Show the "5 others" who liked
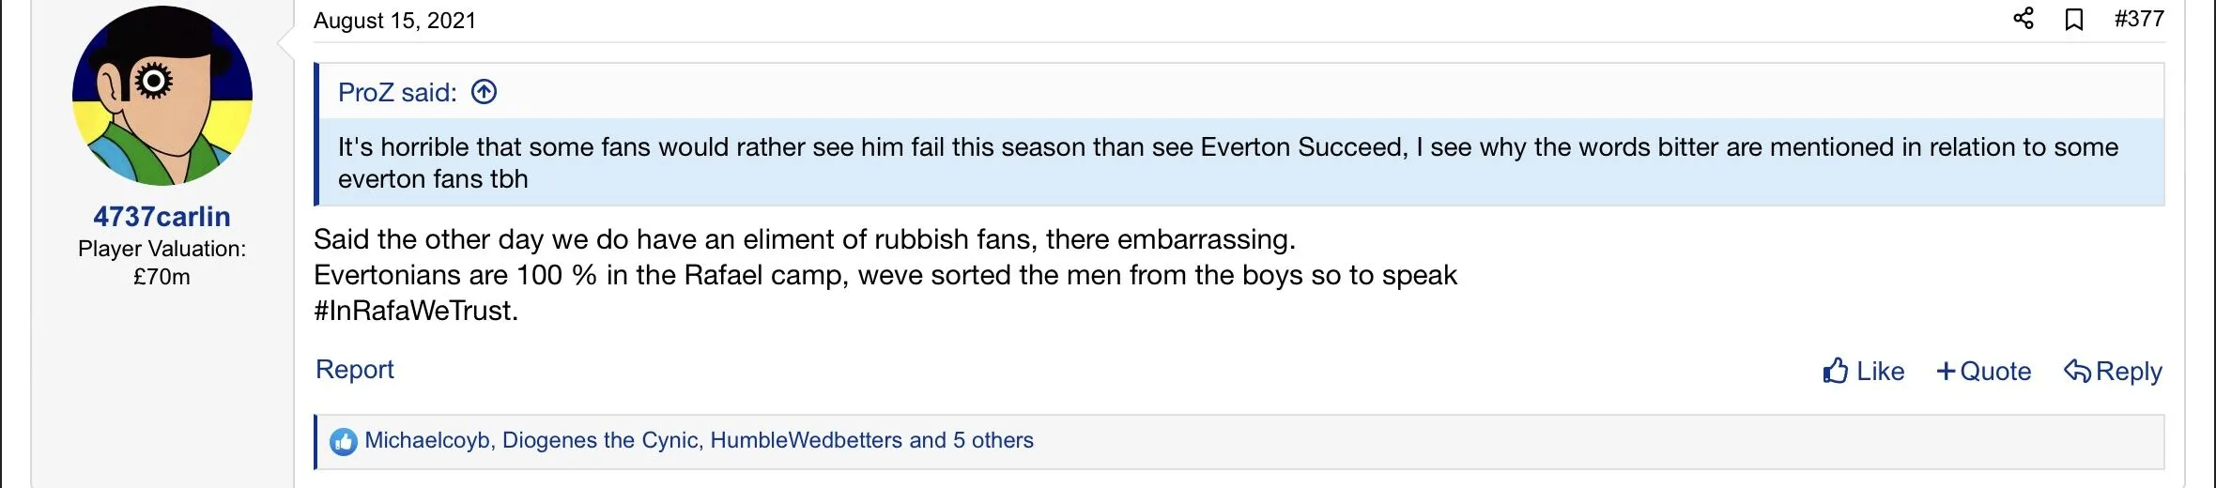This screenshot has width=2216, height=488. [x=993, y=440]
